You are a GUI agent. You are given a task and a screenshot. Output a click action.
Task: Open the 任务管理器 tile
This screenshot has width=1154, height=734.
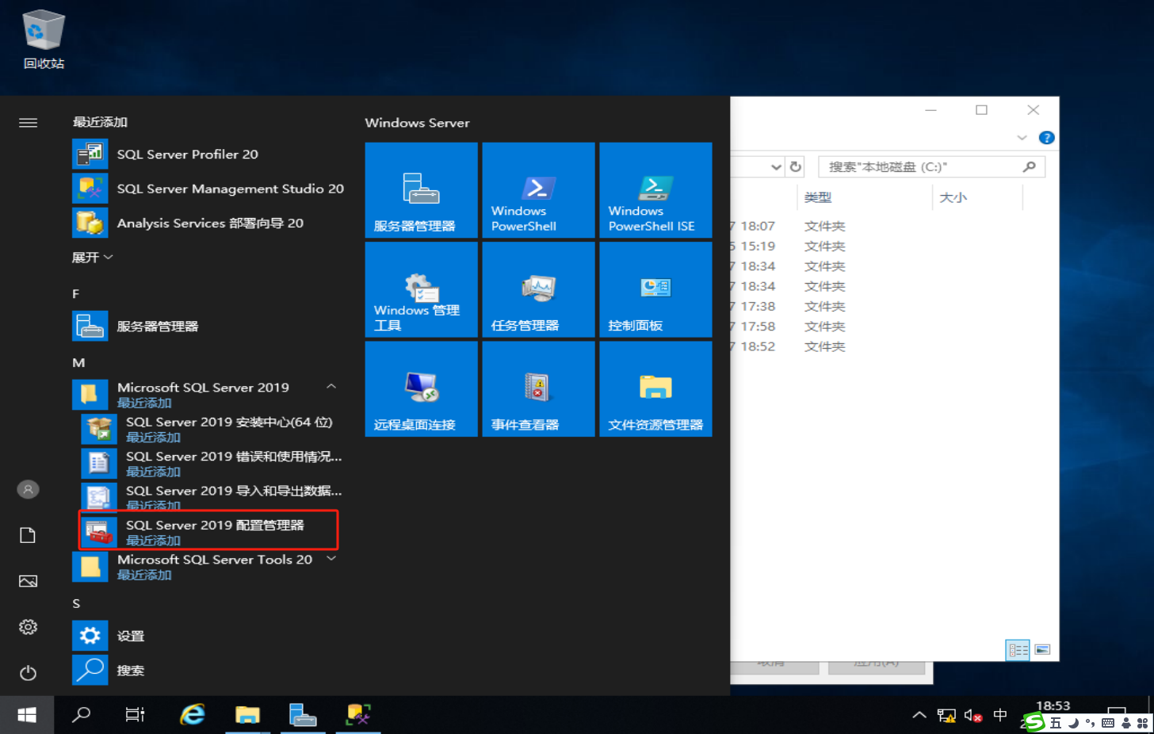pyautogui.click(x=539, y=289)
